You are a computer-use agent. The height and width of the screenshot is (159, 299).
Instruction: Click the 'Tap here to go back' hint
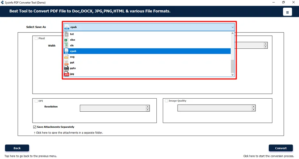(x=31, y=156)
